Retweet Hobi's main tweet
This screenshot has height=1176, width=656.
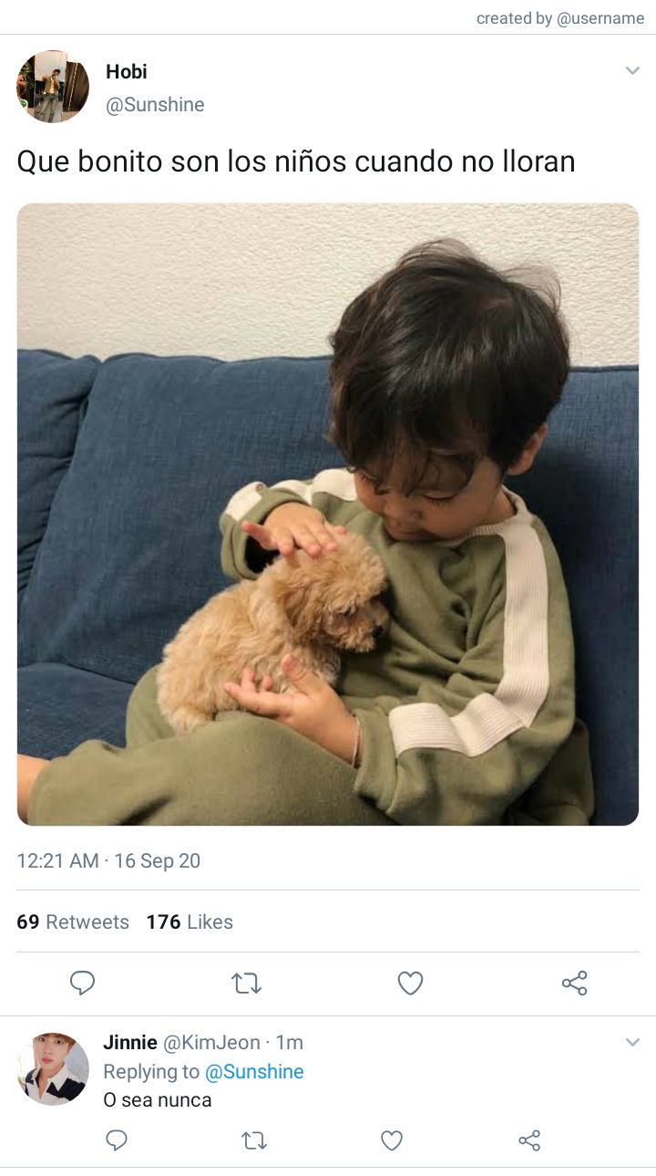246,983
